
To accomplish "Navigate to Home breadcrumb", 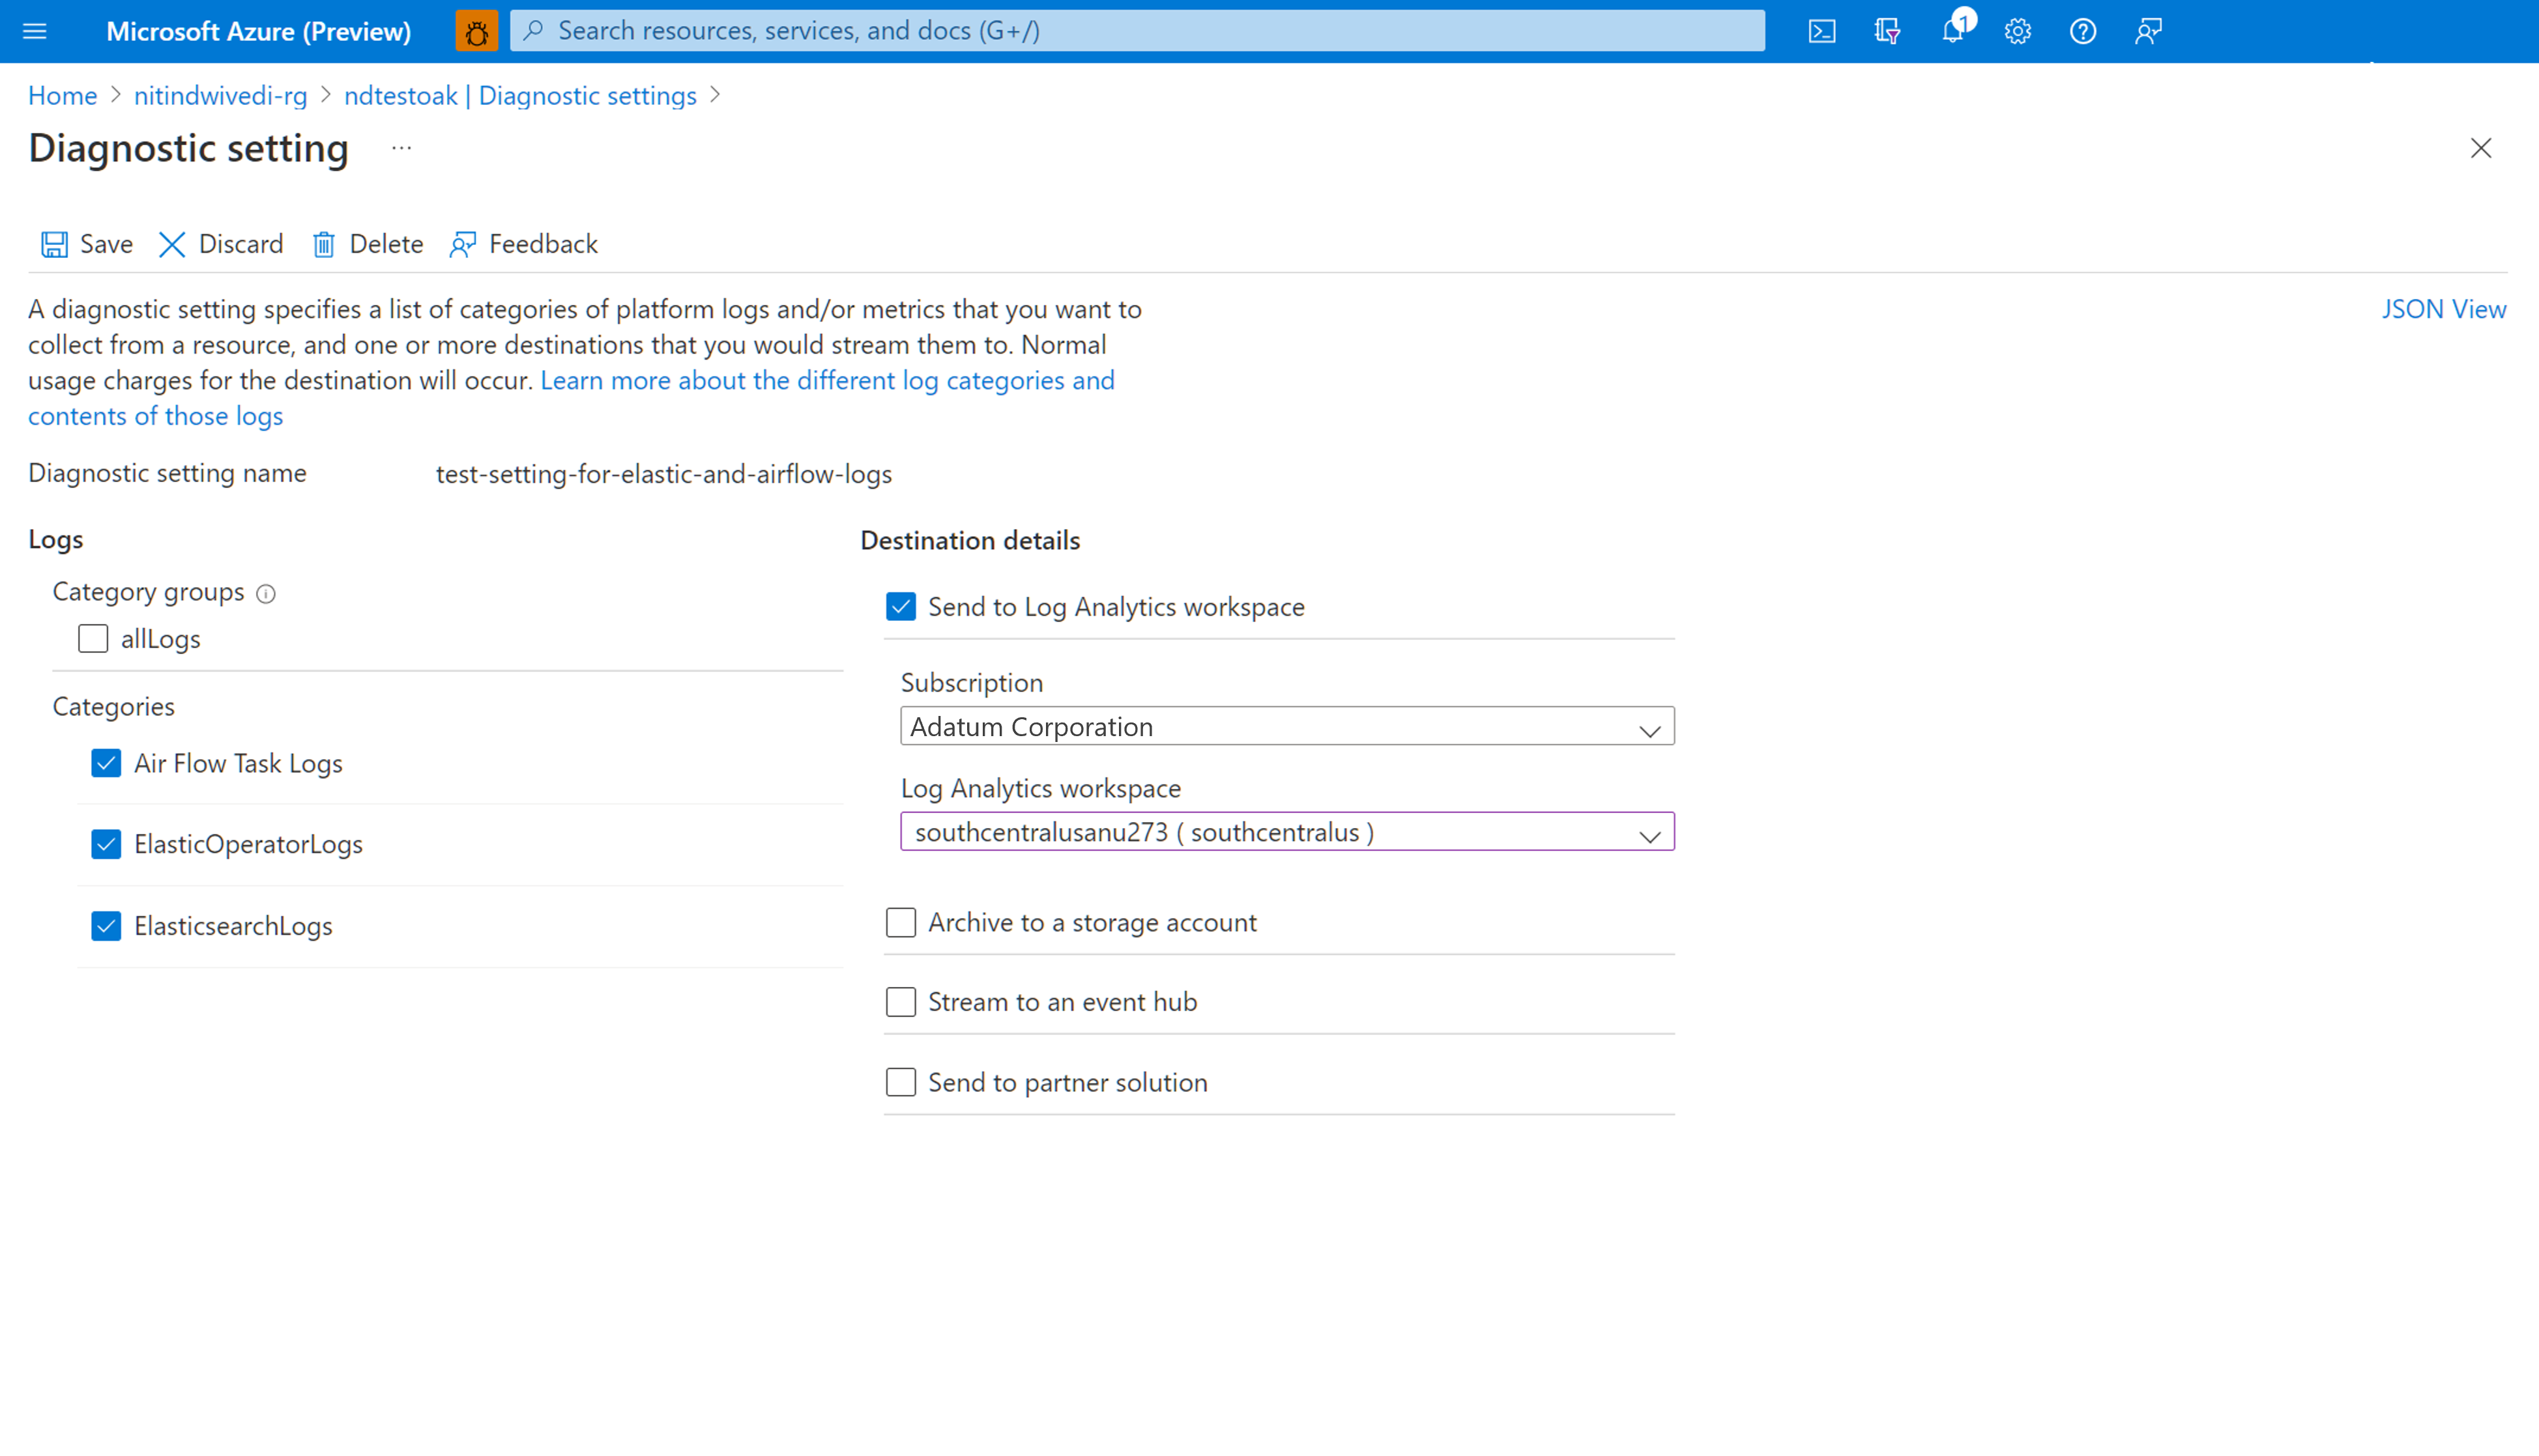I will [x=62, y=95].
